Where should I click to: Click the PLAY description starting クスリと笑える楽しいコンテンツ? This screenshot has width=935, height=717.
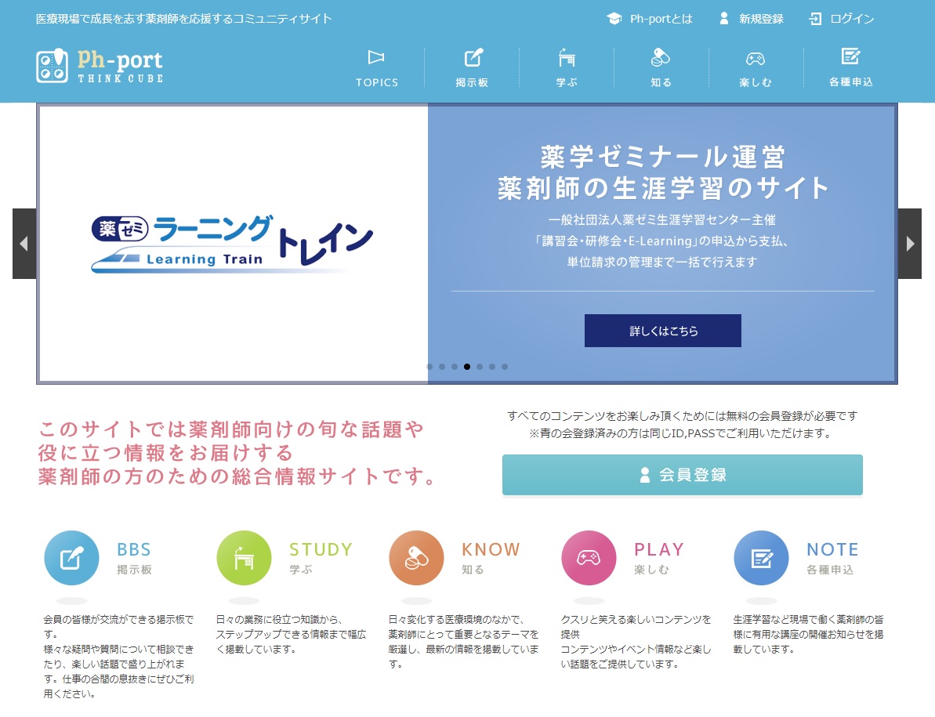click(636, 642)
